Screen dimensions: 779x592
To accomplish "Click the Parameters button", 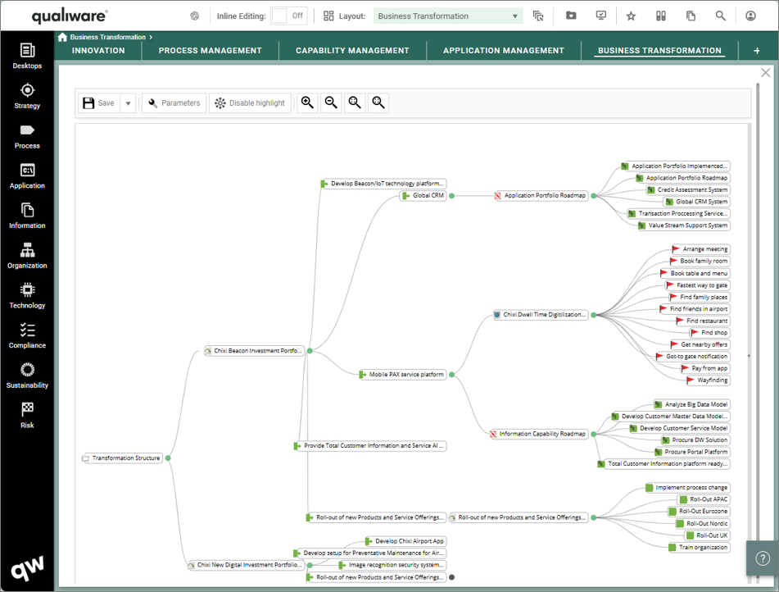I will pyautogui.click(x=174, y=103).
